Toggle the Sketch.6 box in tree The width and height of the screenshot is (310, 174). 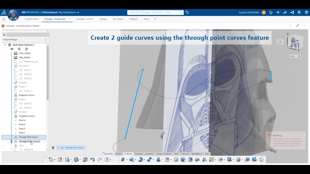[15, 108]
